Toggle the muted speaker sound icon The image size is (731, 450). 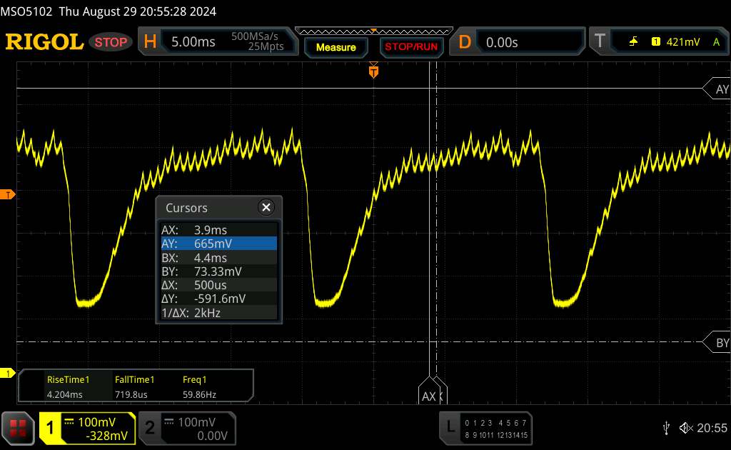pos(686,428)
